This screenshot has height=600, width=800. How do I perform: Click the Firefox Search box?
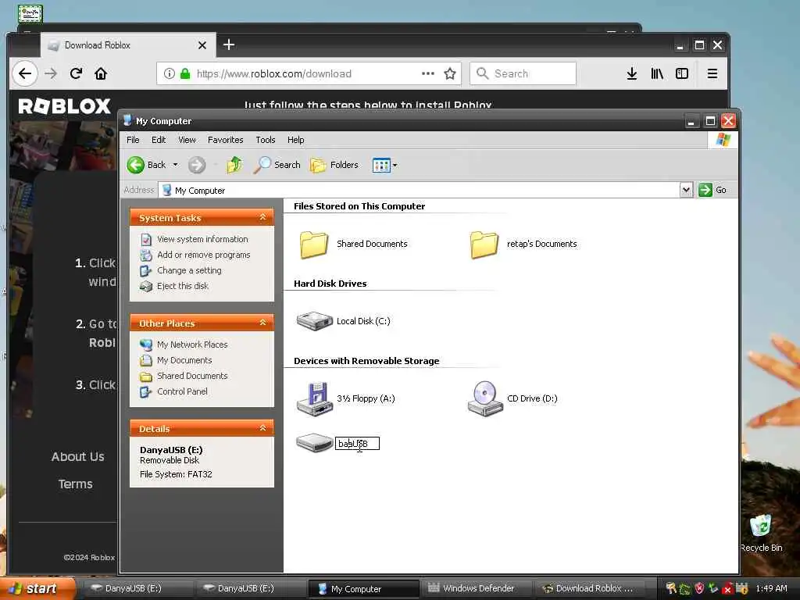click(x=523, y=73)
